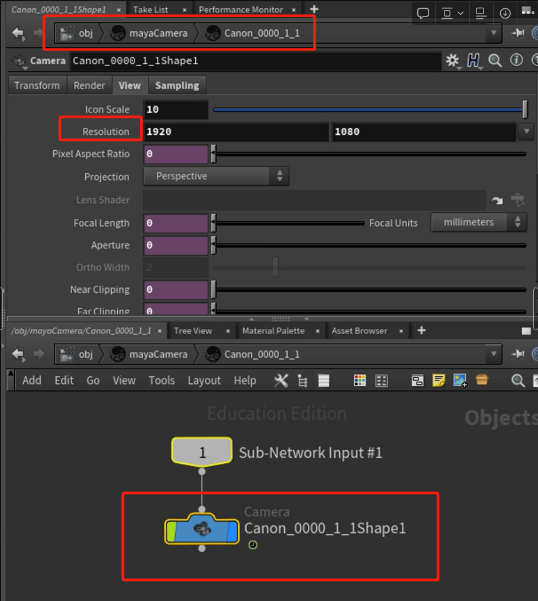Switch to list mode icon in the network toolbar
The image size is (538, 601).
(324, 380)
